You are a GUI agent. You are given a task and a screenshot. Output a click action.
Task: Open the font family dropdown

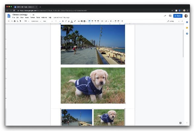[x=48, y=21]
